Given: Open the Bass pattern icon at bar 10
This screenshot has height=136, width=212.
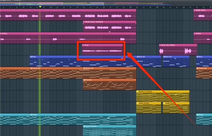Looking at the screenshot, I should click(x=31, y=57).
